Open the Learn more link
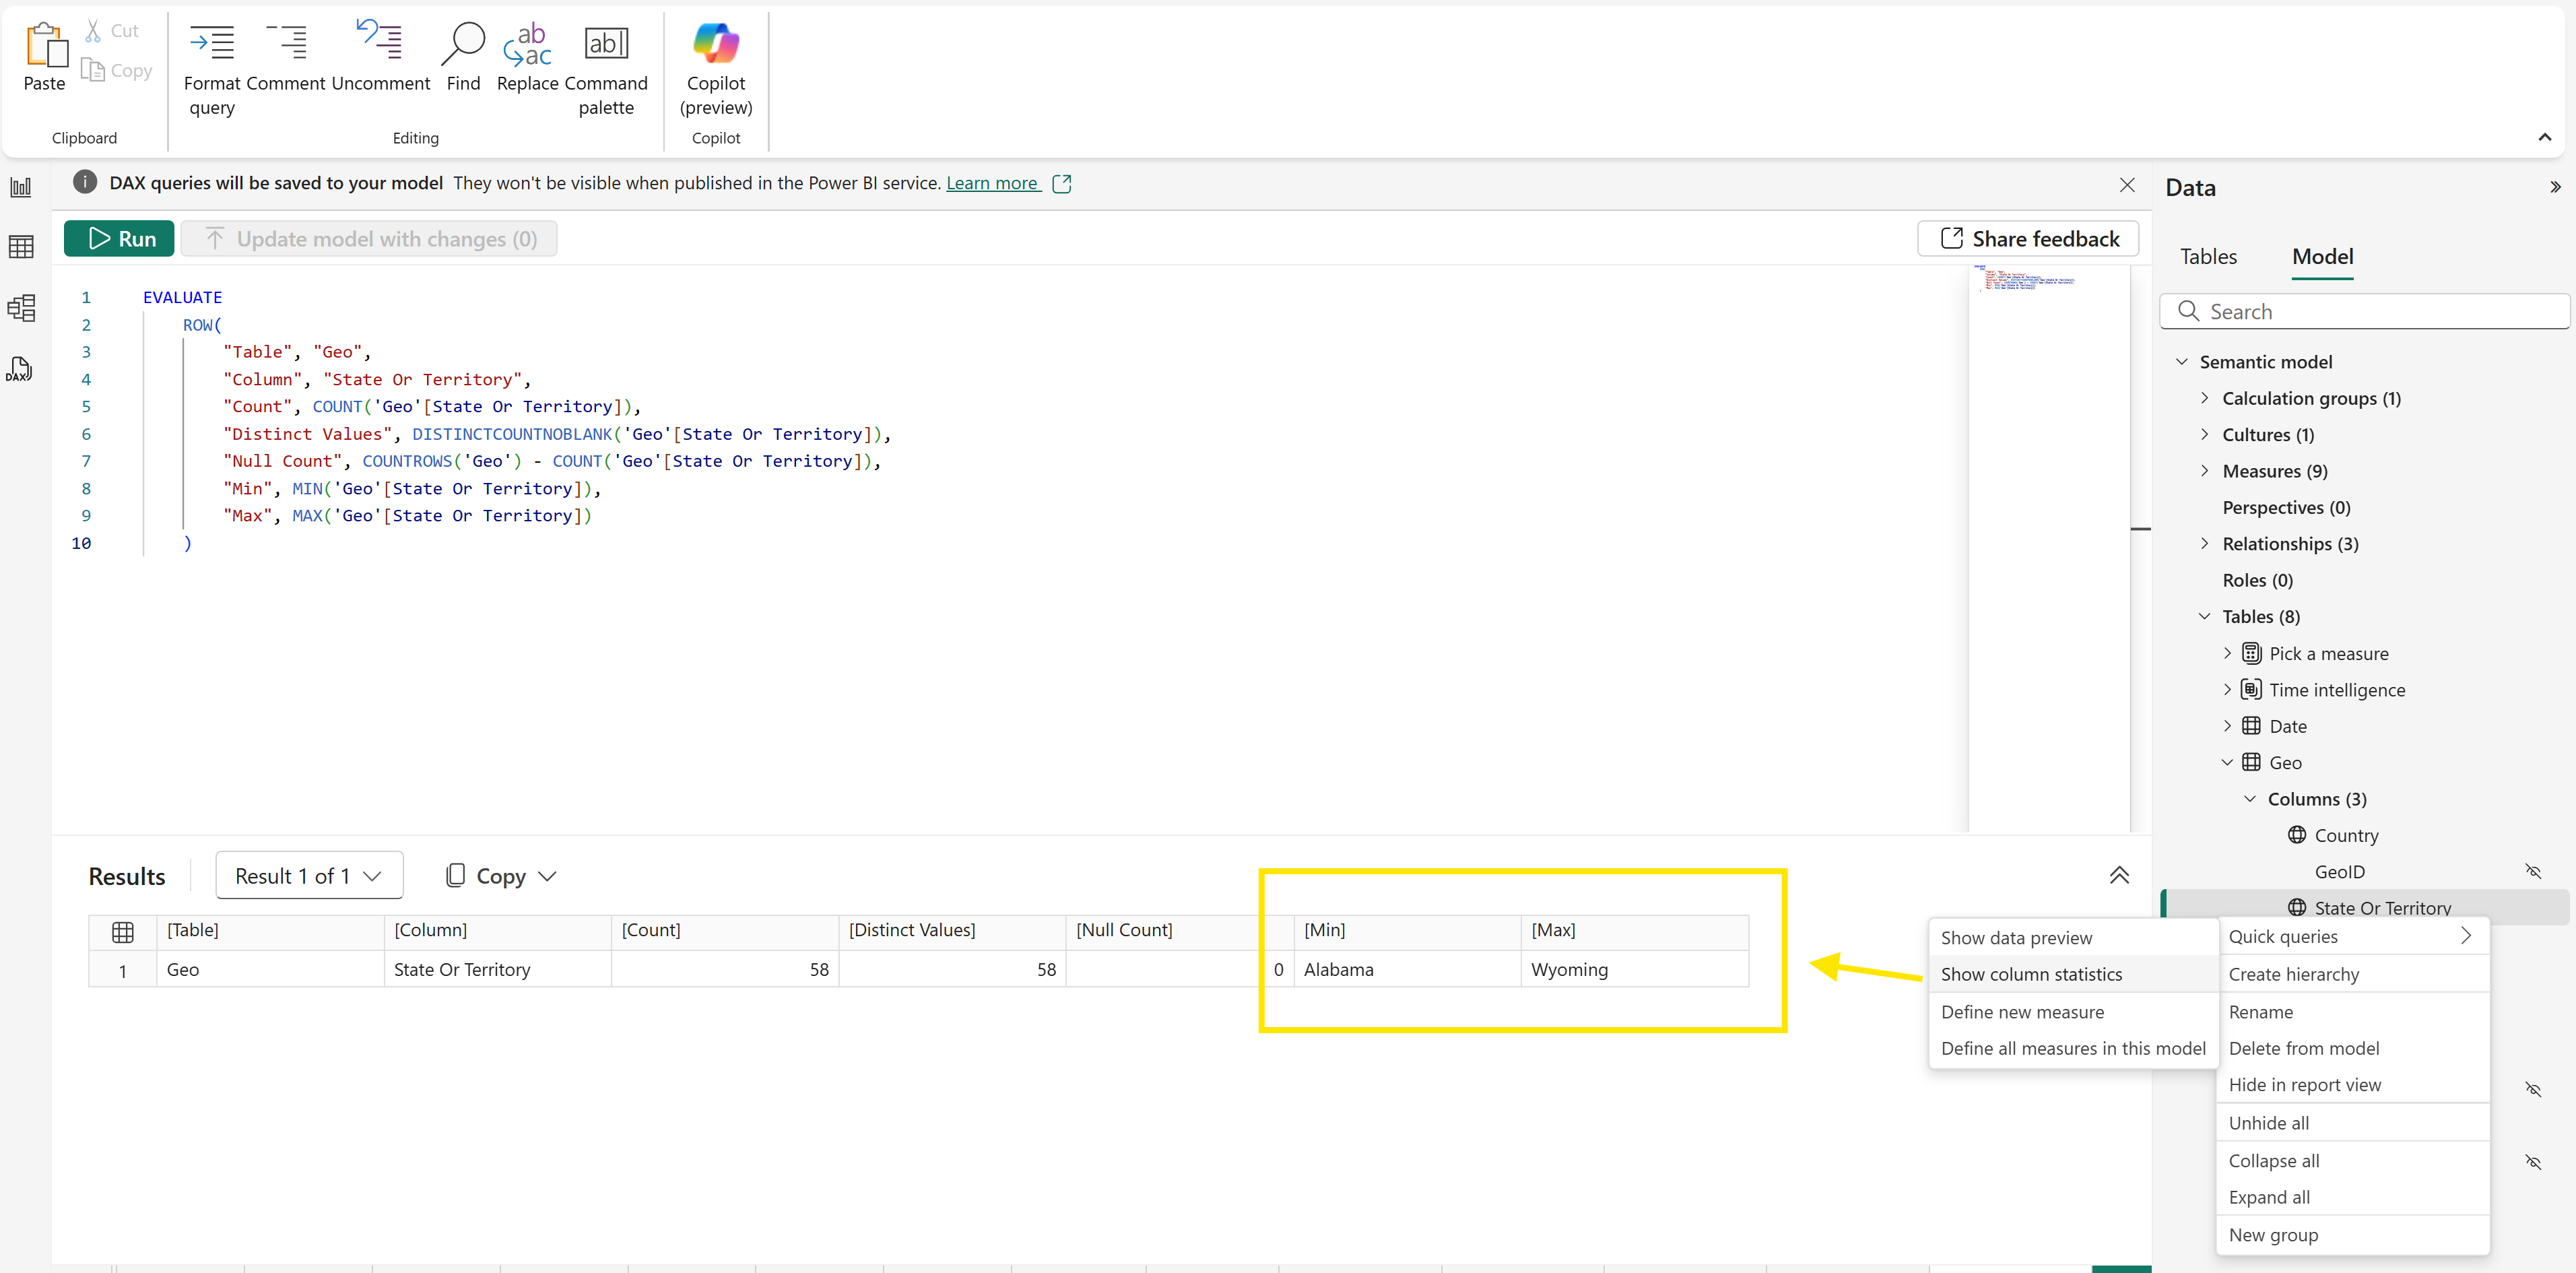Image resolution: width=2576 pixels, height=1273 pixels. 992,183
